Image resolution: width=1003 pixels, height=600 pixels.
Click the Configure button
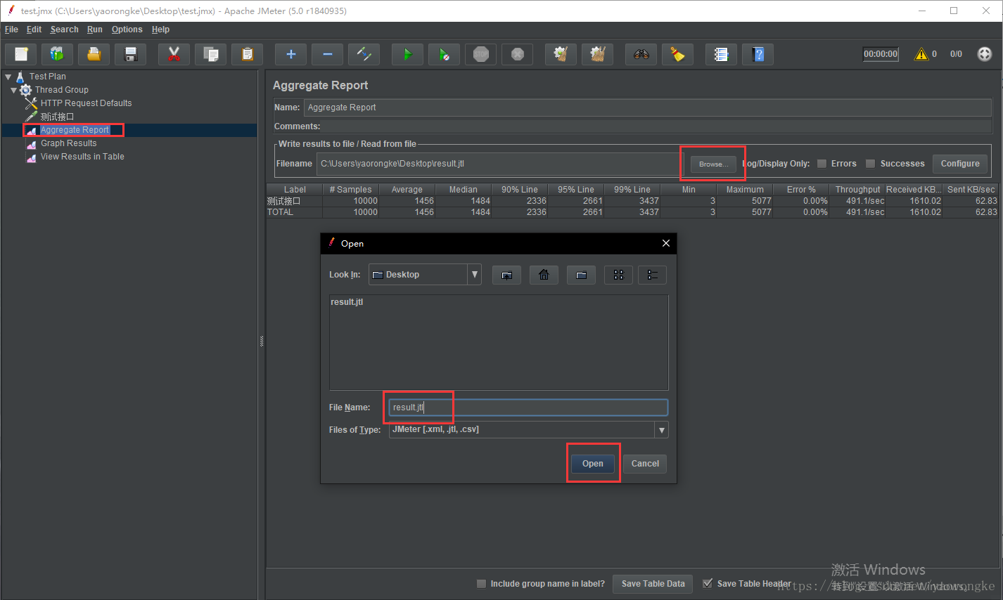[x=960, y=164]
